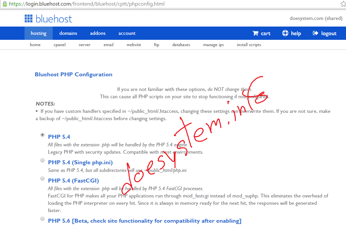346x225 pixels.
Task: Open the manage ips submenu item
Action: (x=213, y=44)
